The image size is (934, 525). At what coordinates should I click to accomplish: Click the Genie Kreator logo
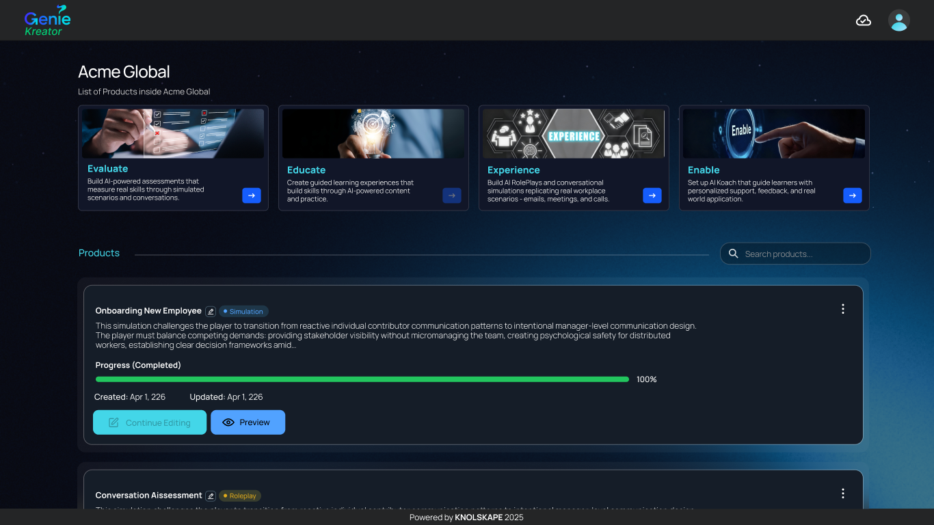tap(47, 21)
